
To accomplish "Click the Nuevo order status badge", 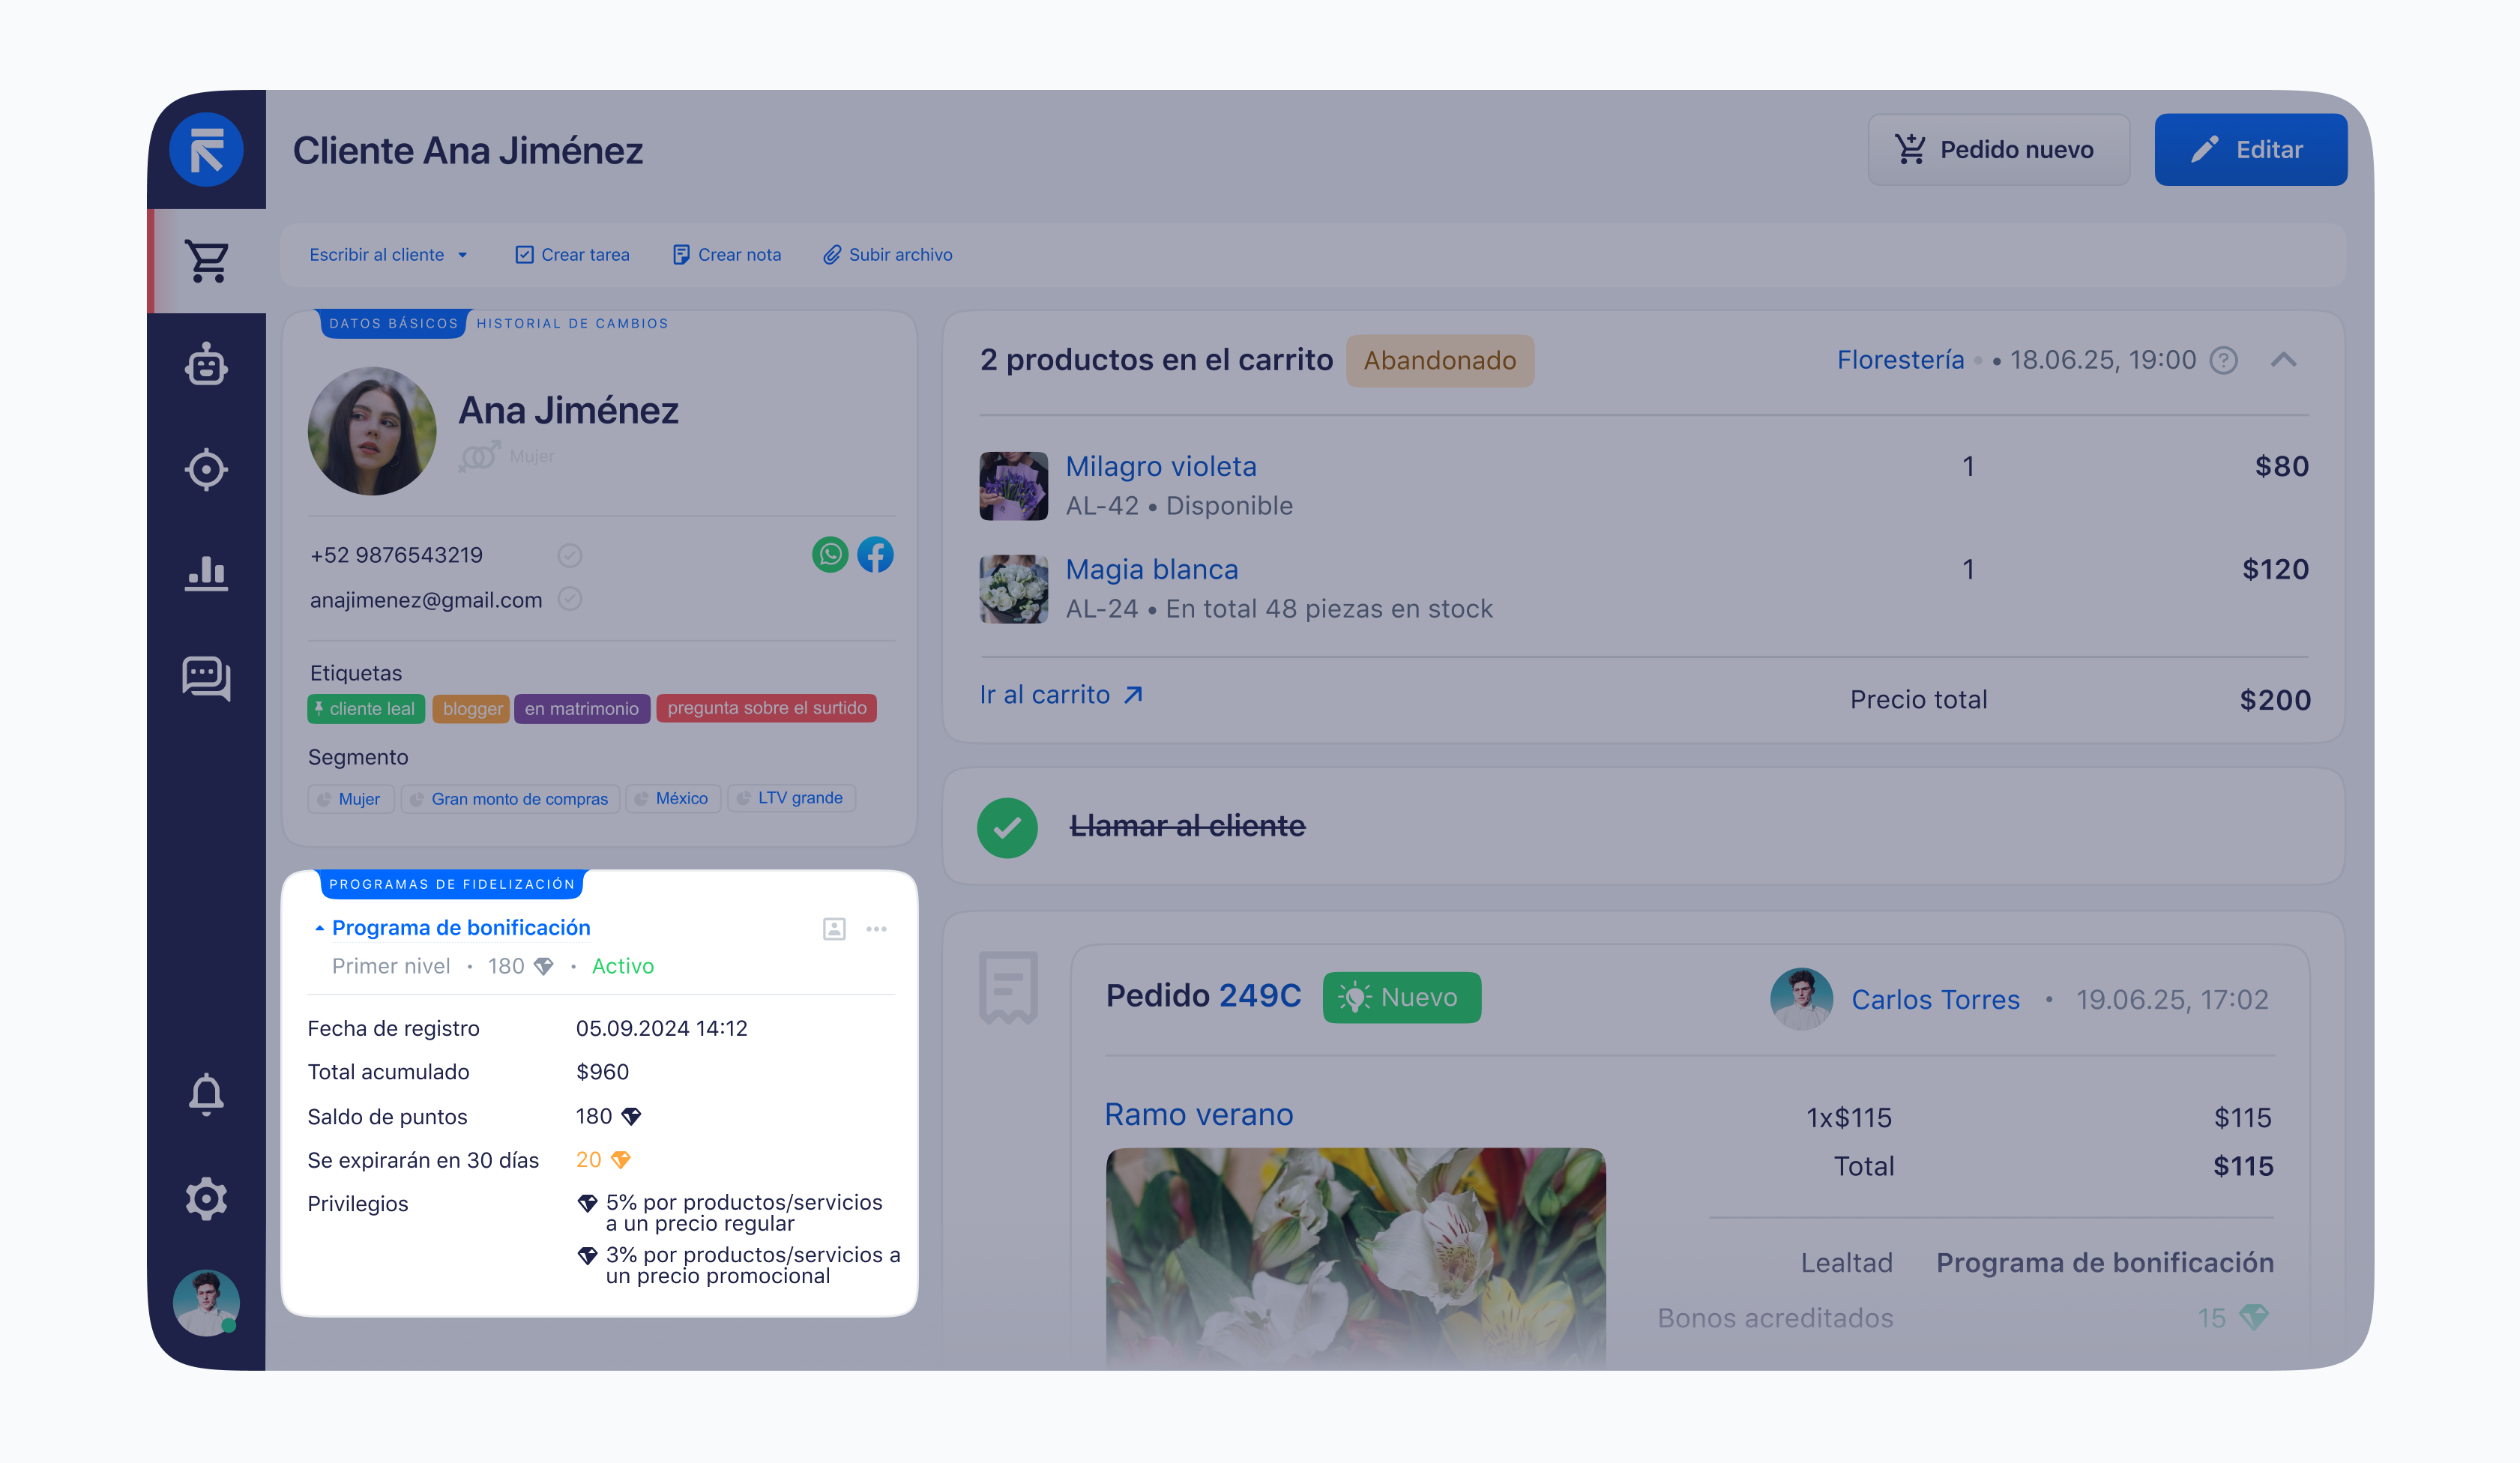I will coord(1401,997).
